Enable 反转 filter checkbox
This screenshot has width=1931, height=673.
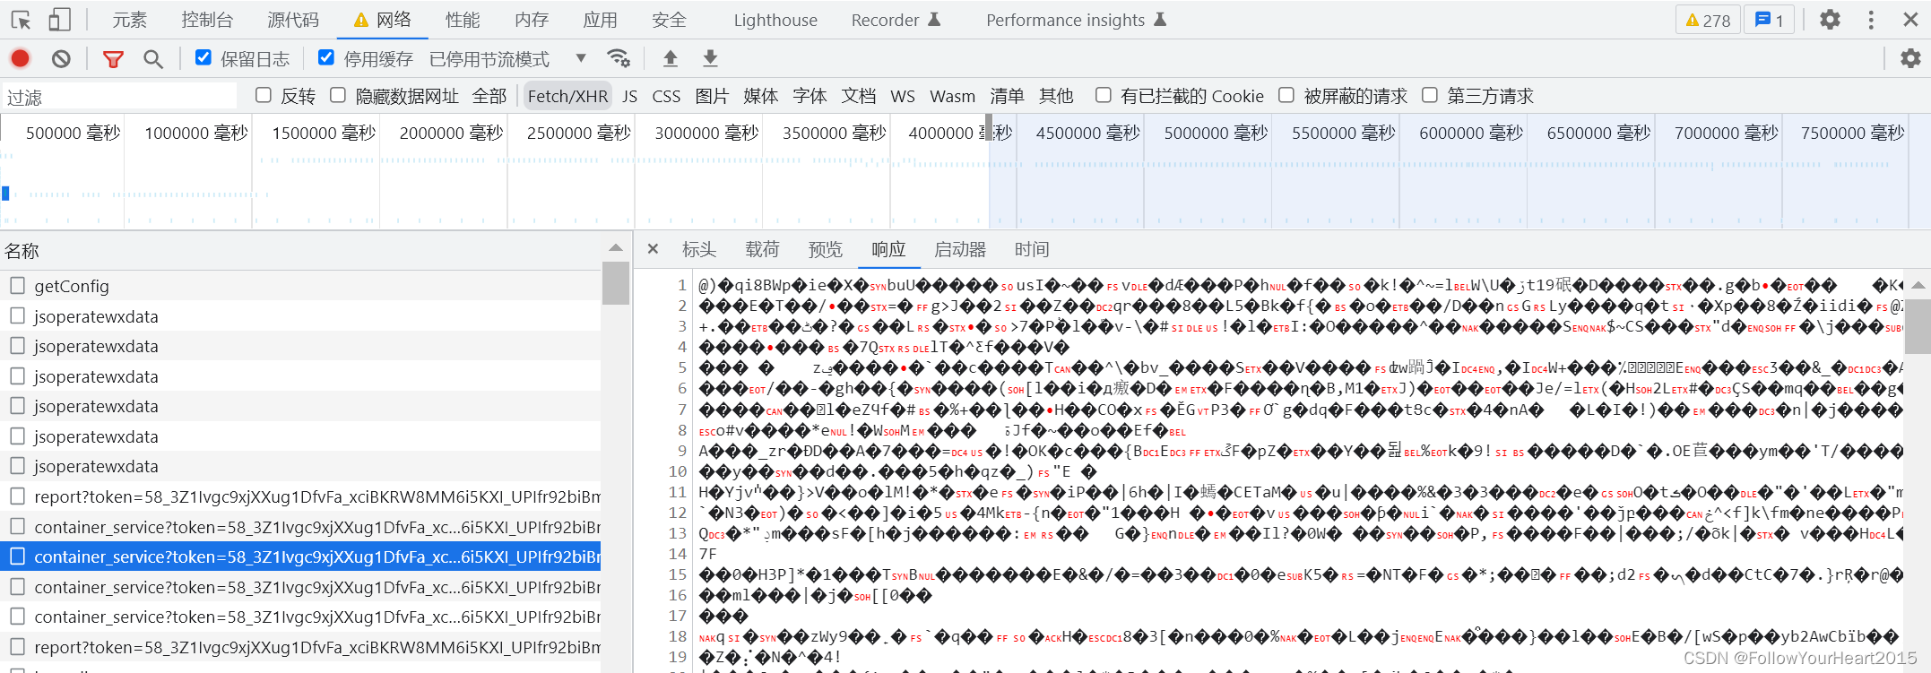pyautogui.click(x=264, y=95)
